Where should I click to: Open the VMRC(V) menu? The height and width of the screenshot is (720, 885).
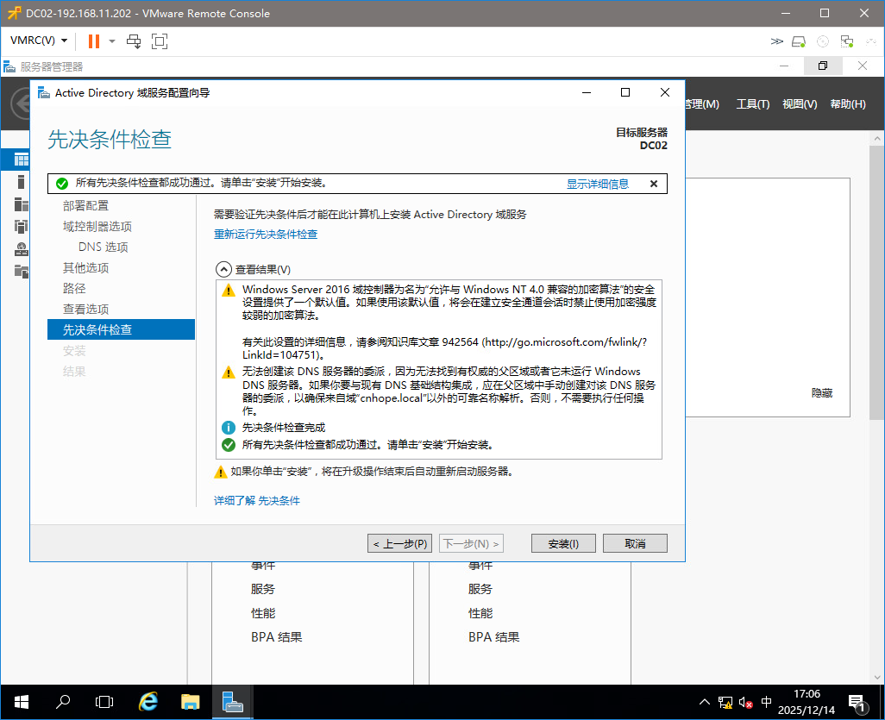point(38,41)
